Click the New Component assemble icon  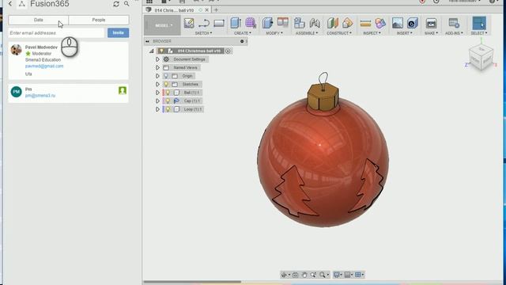coord(299,23)
